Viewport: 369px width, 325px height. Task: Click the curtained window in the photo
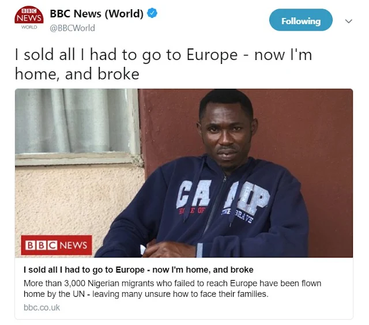click(76, 124)
